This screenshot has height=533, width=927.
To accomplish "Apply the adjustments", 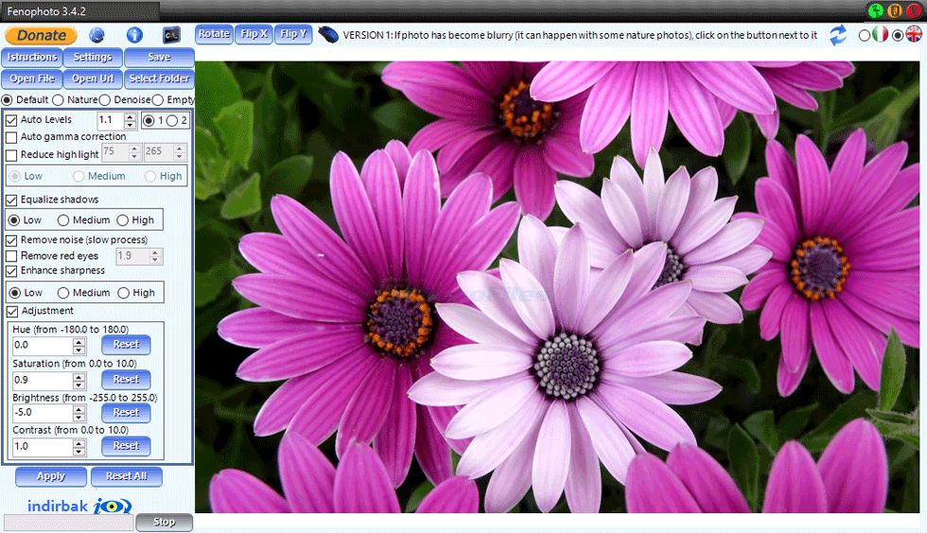I will coord(51,476).
